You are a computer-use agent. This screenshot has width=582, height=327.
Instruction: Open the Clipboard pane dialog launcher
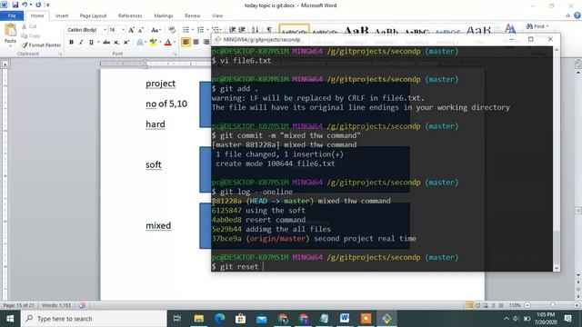(x=60, y=54)
